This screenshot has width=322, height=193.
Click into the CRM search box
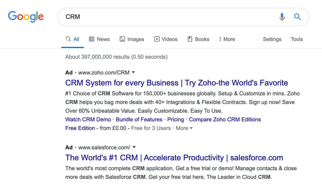167,17
